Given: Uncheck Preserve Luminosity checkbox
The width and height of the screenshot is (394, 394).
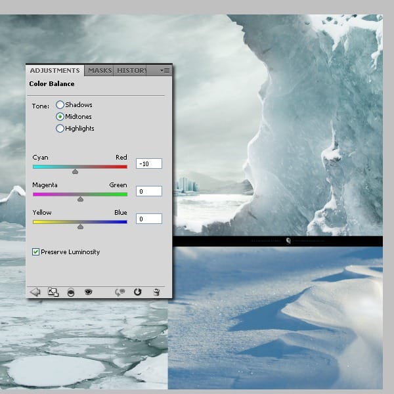Looking at the screenshot, I should point(36,252).
